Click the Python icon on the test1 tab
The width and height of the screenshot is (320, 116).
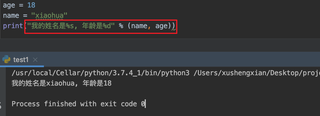7,59
